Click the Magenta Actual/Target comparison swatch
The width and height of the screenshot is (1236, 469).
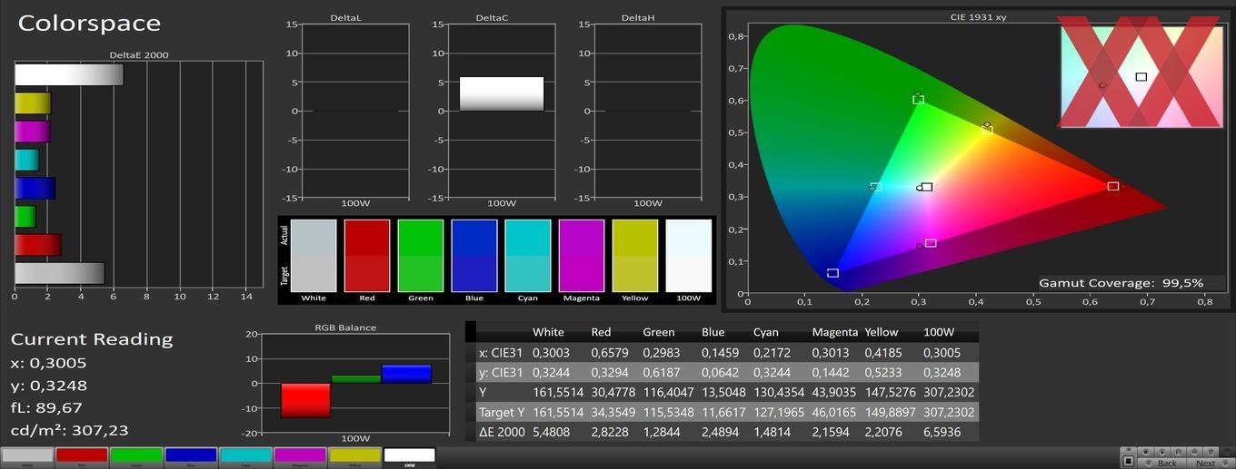point(582,256)
